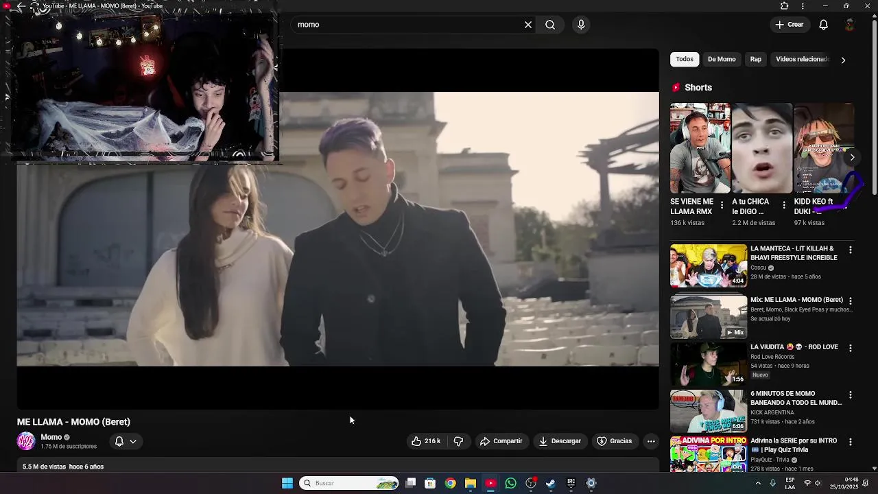The image size is (878, 494).
Task: Open the browser three-dot menu
Action: pyautogui.click(x=803, y=6)
